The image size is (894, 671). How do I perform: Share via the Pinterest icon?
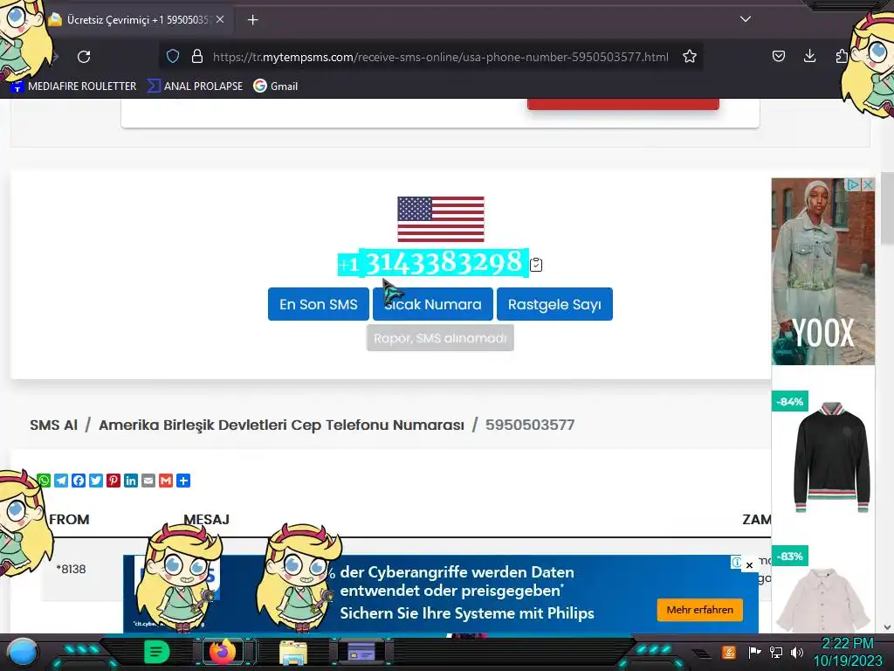coord(113,481)
